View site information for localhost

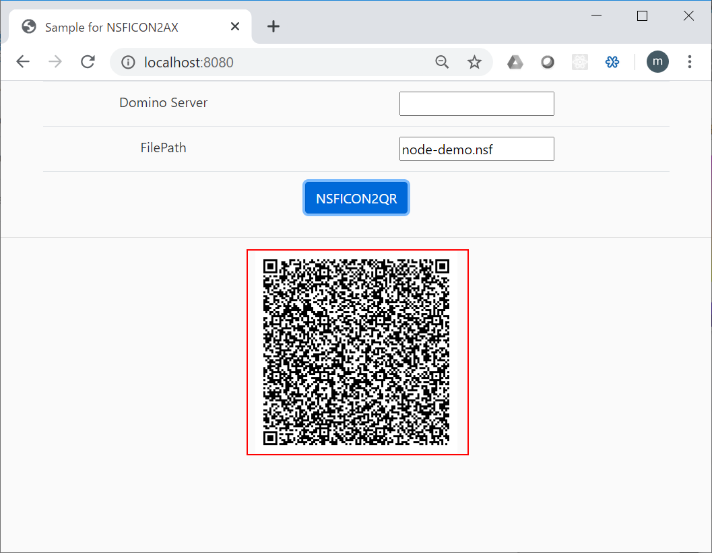[128, 62]
